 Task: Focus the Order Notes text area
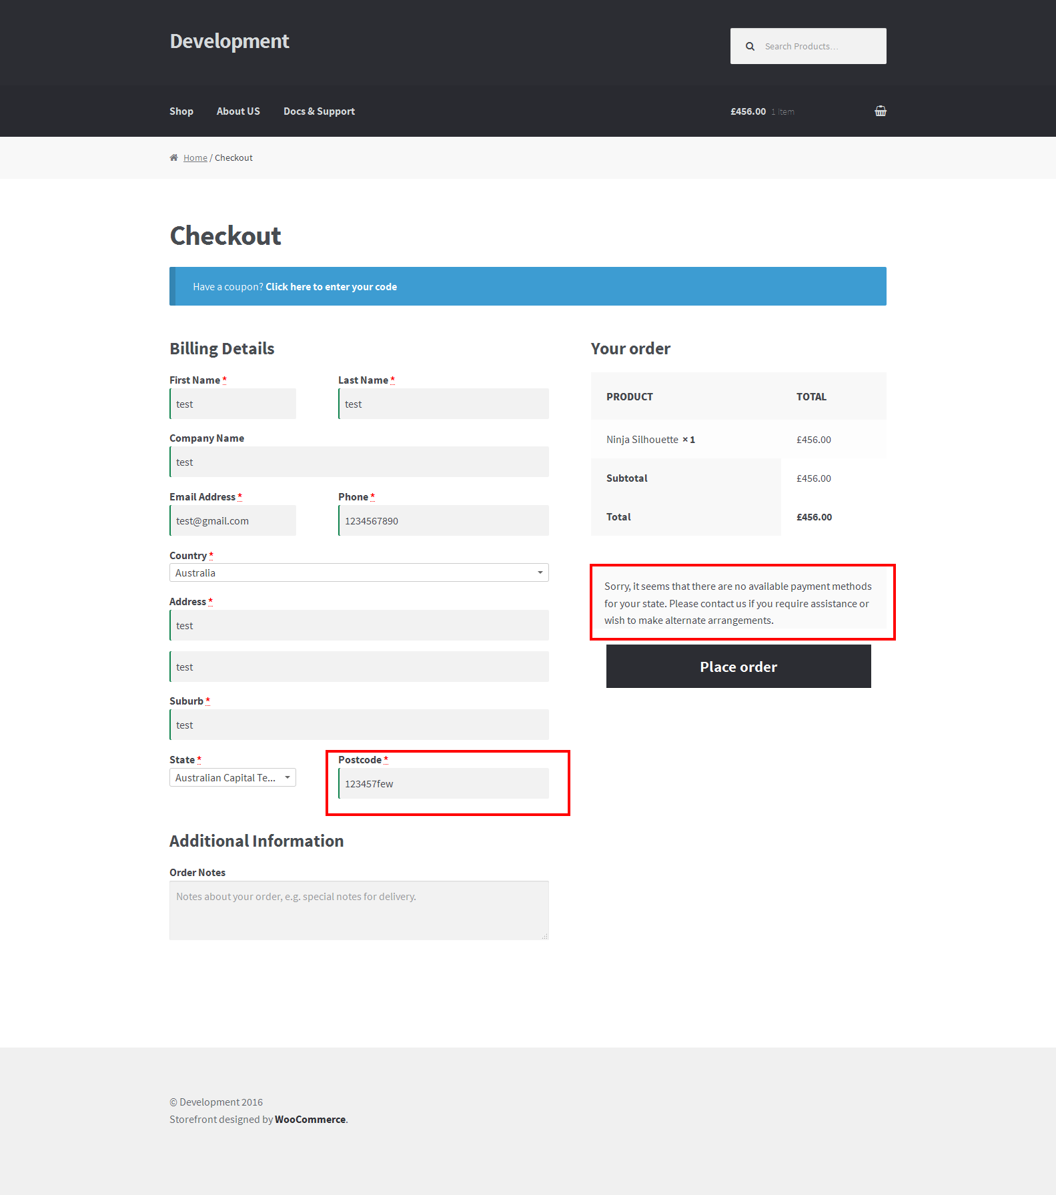[358, 910]
